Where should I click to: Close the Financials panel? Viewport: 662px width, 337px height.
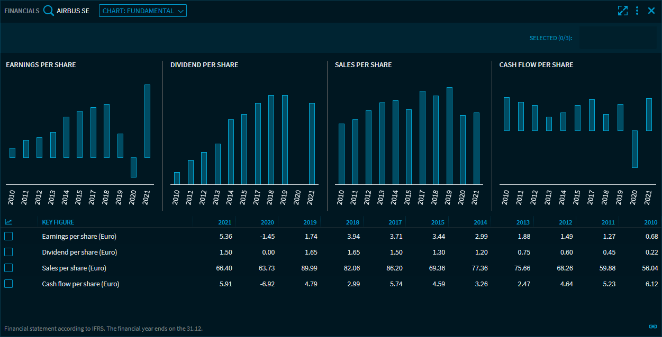tap(651, 11)
